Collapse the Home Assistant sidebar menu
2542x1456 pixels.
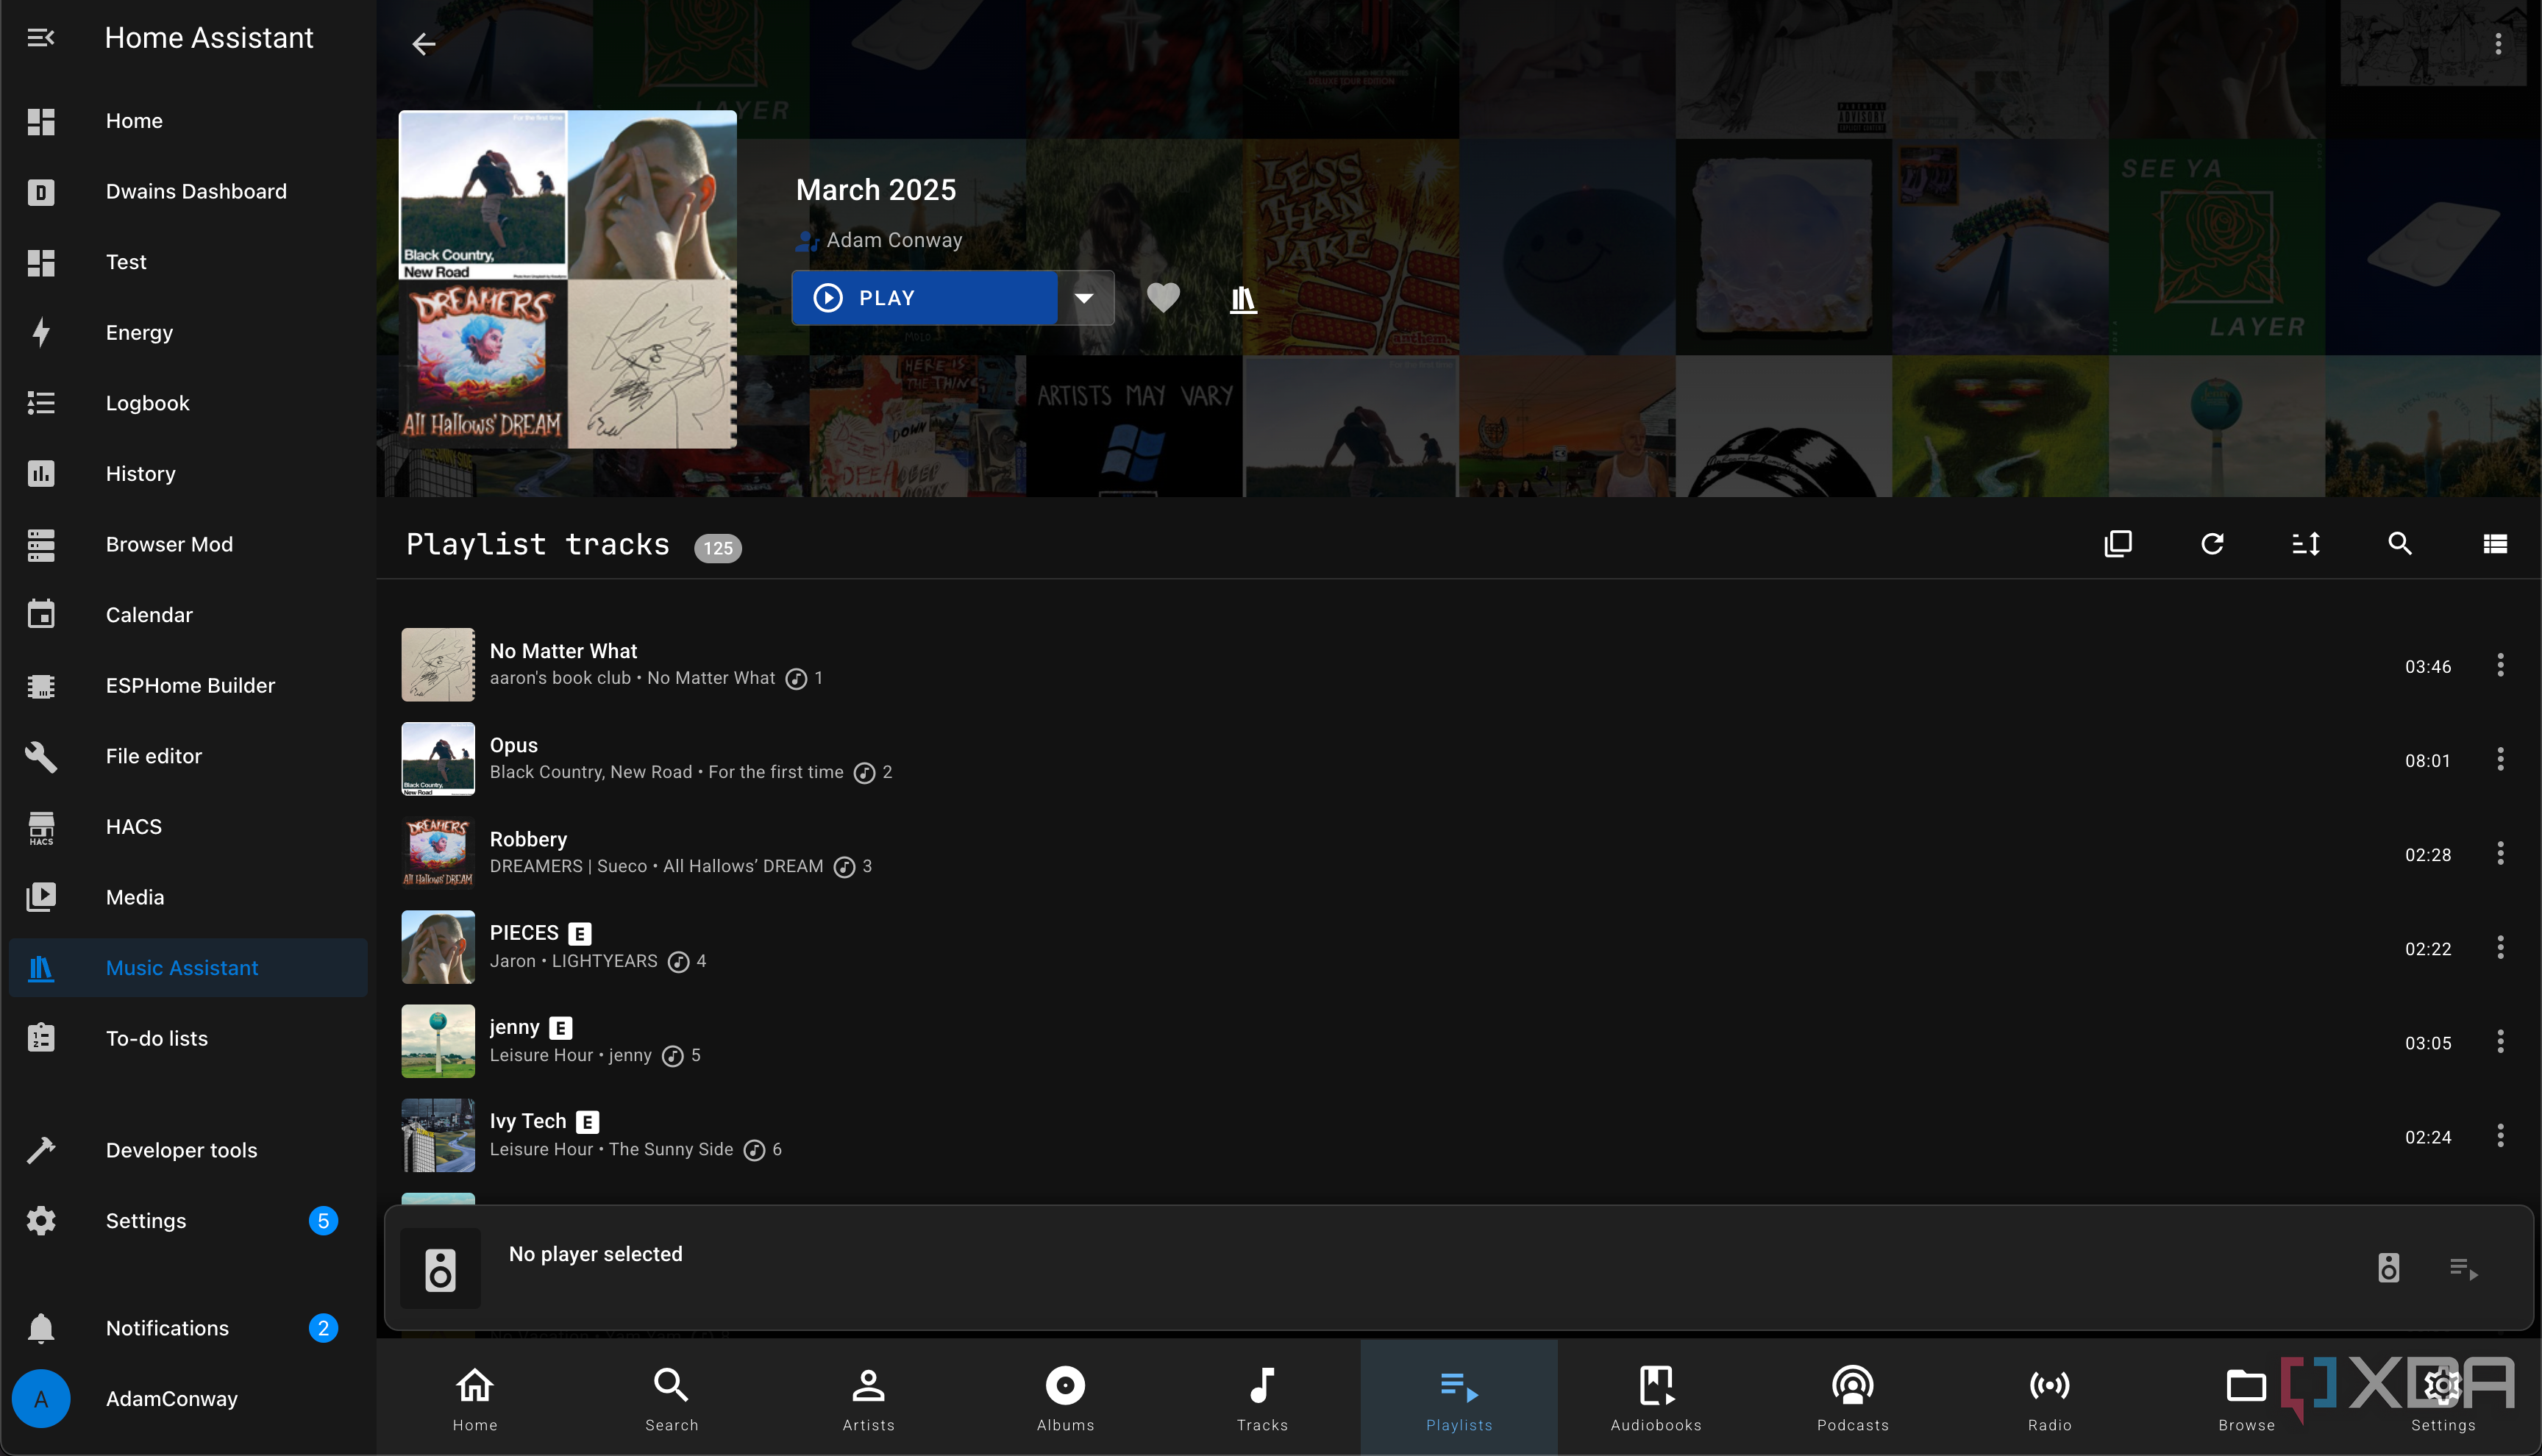[x=41, y=38]
